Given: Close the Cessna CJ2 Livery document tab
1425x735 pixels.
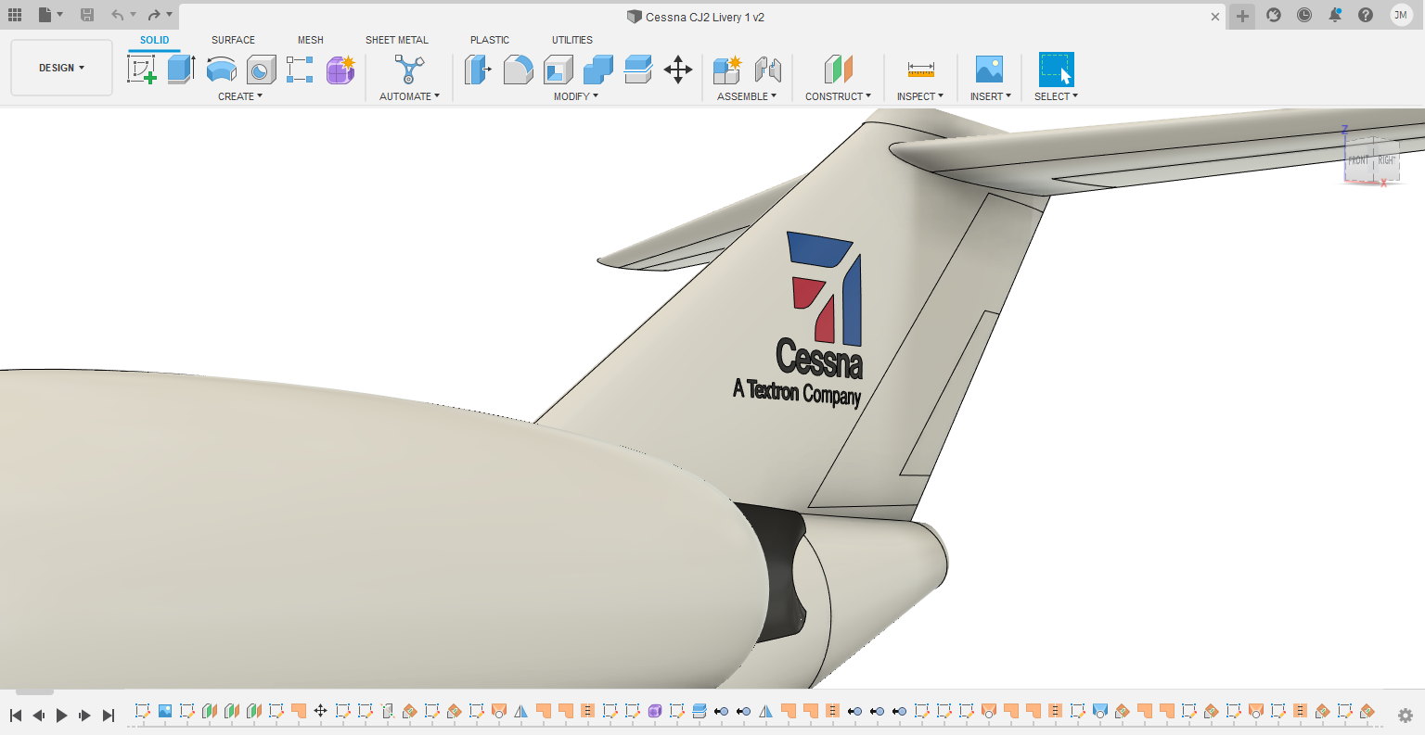Looking at the screenshot, I should coord(1215,16).
